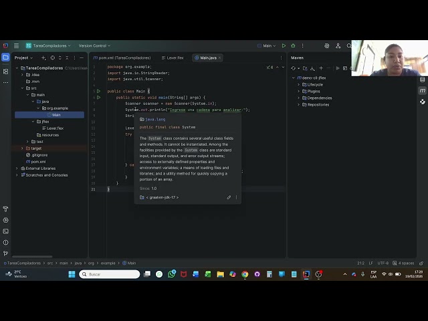Click edit pencil icon in documentation popup
This screenshot has height=321, width=428.
click(x=229, y=197)
